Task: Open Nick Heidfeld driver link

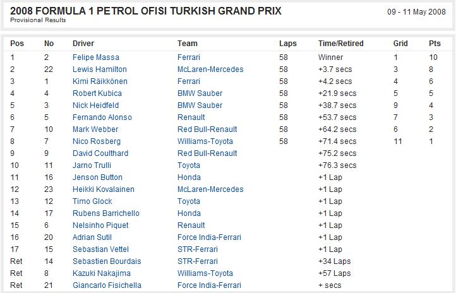Action: 95,105
